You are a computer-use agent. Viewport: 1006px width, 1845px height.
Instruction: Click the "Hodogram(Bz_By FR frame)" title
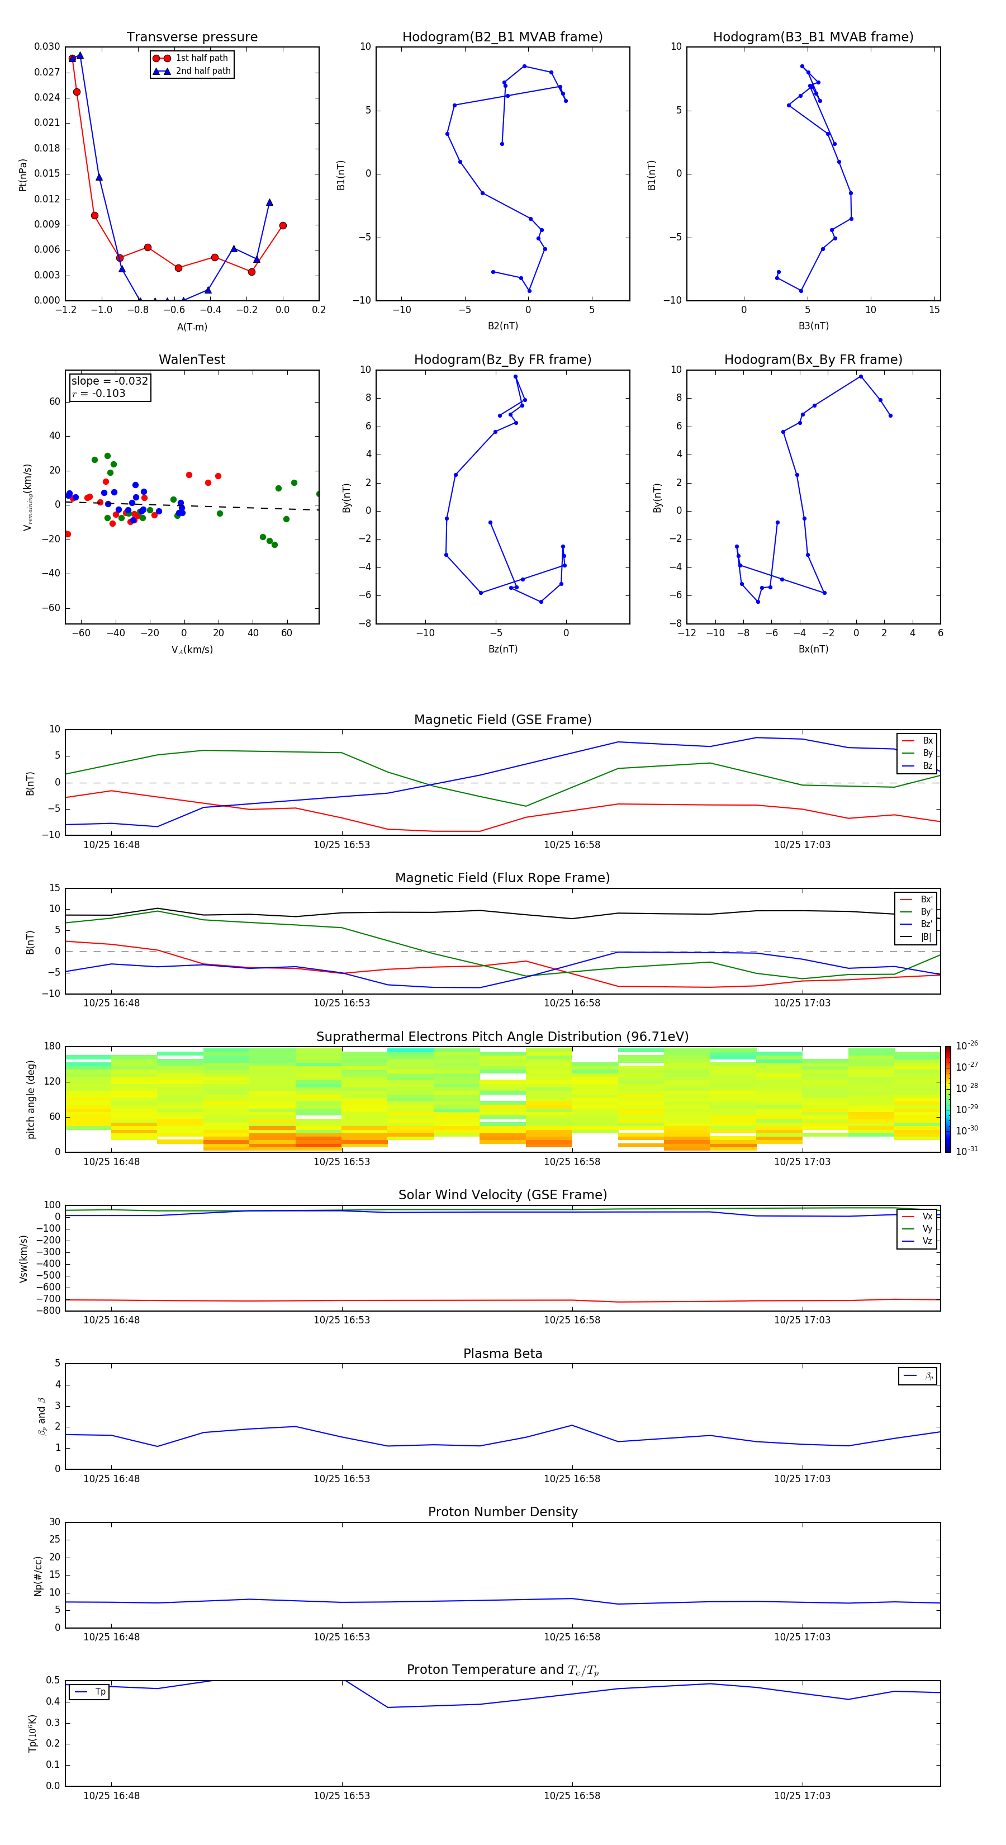502,359
